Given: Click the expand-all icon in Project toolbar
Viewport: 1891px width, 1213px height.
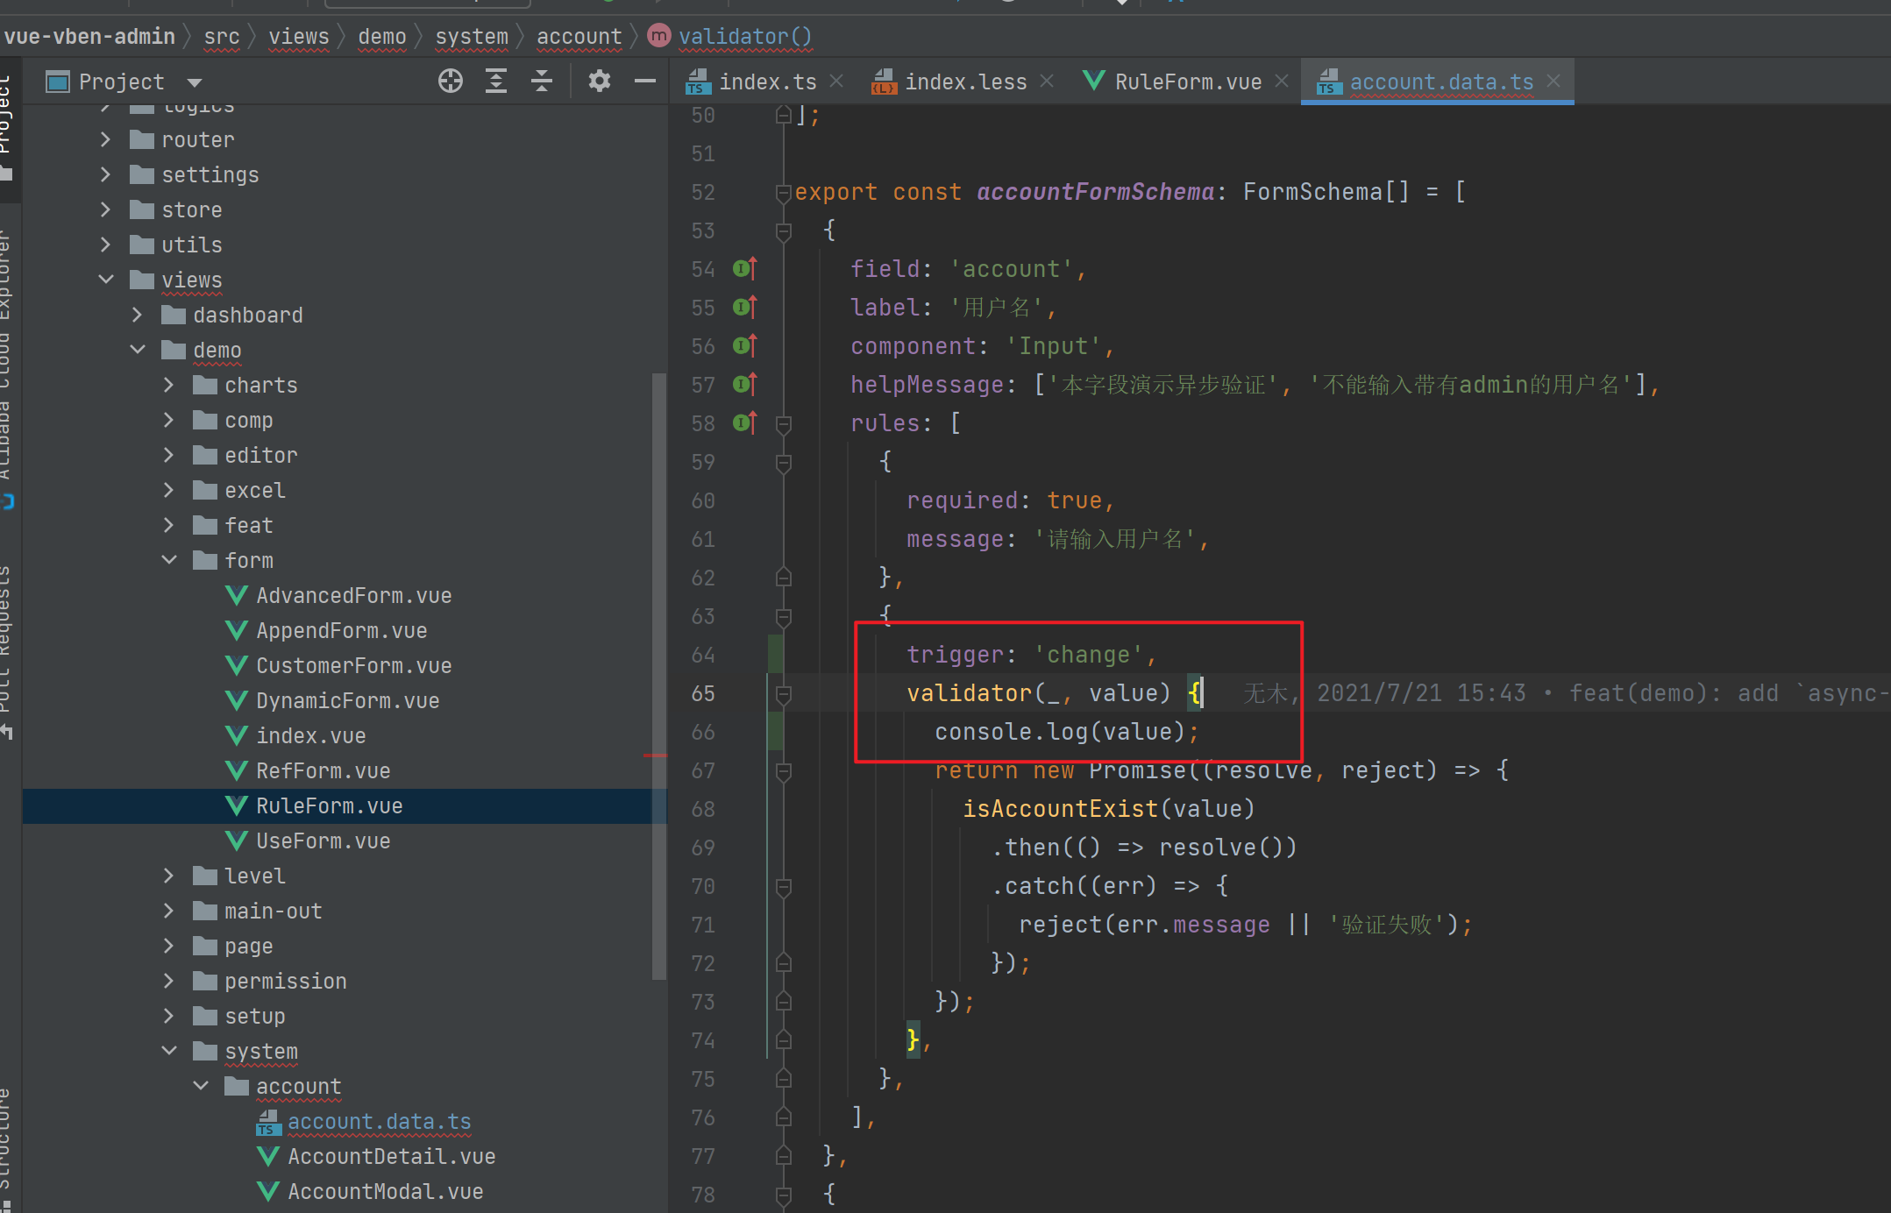Looking at the screenshot, I should coord(496,81).
